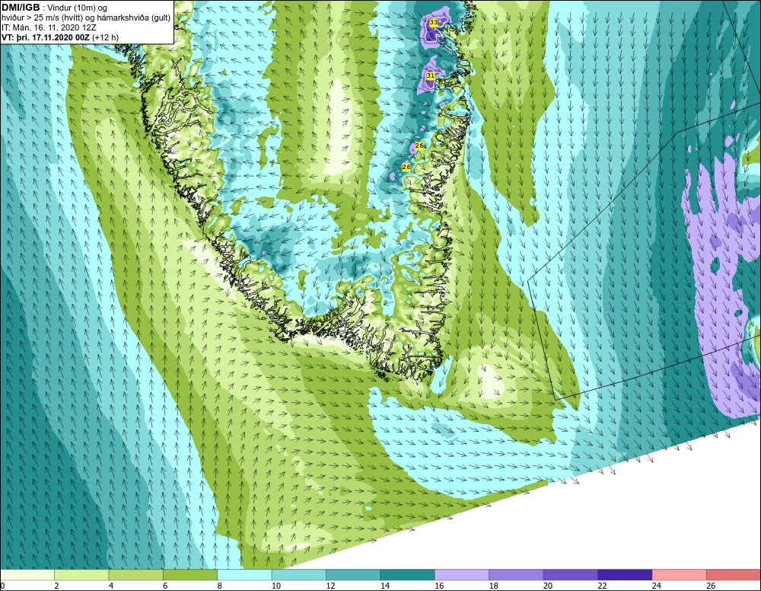Select the 6-8 m/s olive legend swatch

click(190, 575)
